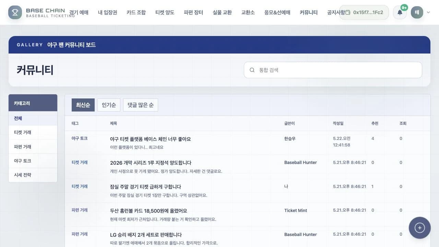This screenshot has height=247, width=439.
Task: Click the magnifier icon in search bar
Action: 252,70
